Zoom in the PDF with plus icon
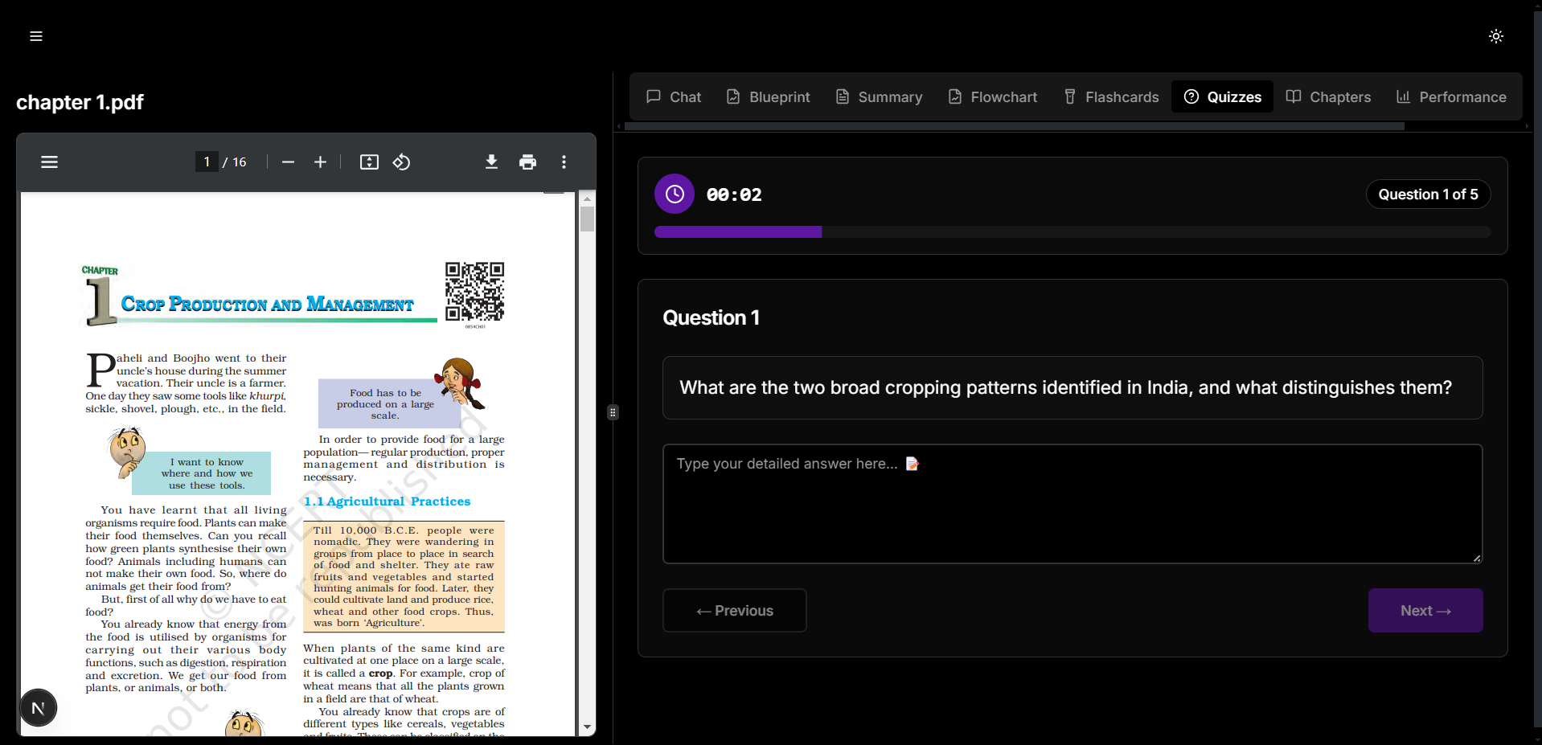Viewport: 1542px width, 745px height. (320, 162)
